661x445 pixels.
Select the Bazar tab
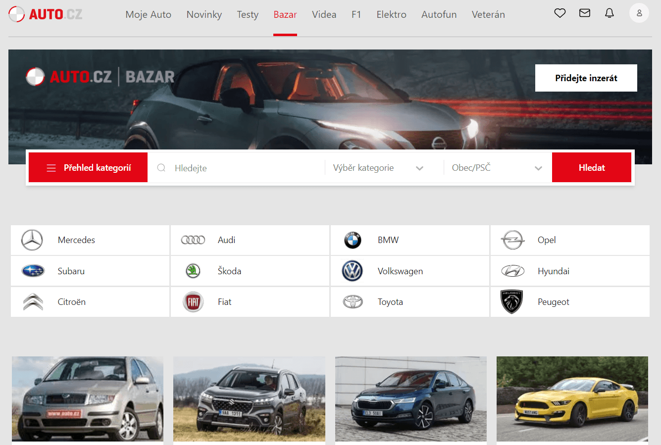point(285,14)
